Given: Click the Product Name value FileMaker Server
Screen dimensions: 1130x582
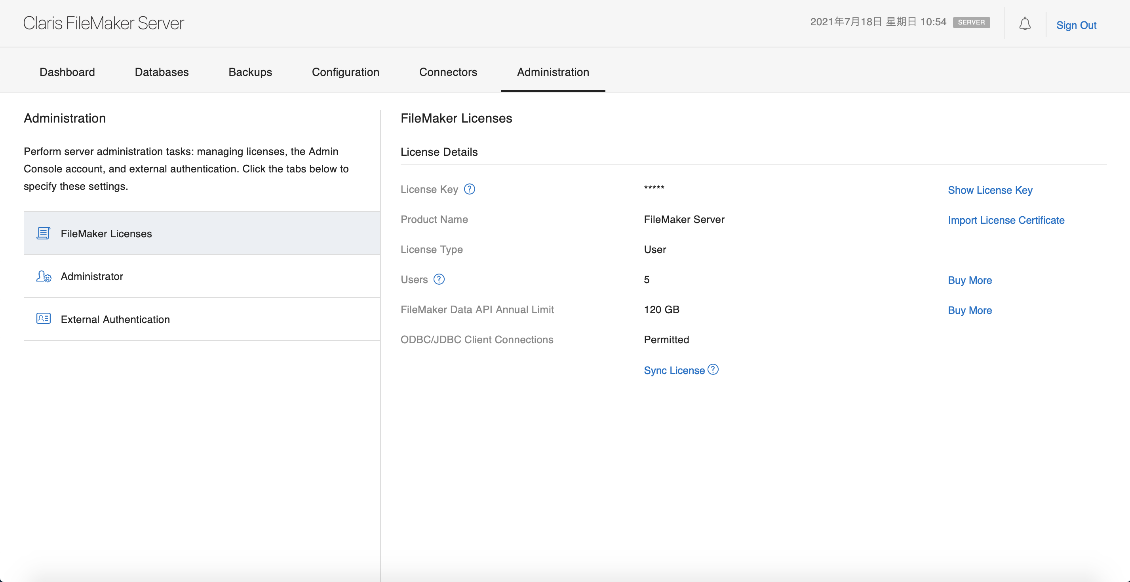Looking at the screenshot, I should pos(684,219).
